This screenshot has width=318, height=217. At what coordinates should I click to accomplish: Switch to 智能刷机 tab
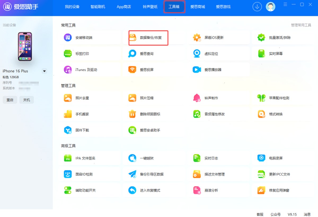98,7
